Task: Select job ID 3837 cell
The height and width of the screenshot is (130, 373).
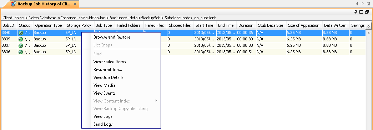Action: 9,45
